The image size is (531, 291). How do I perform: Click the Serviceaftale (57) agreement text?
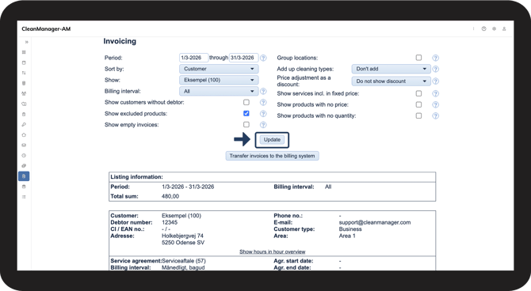point(184,261)
